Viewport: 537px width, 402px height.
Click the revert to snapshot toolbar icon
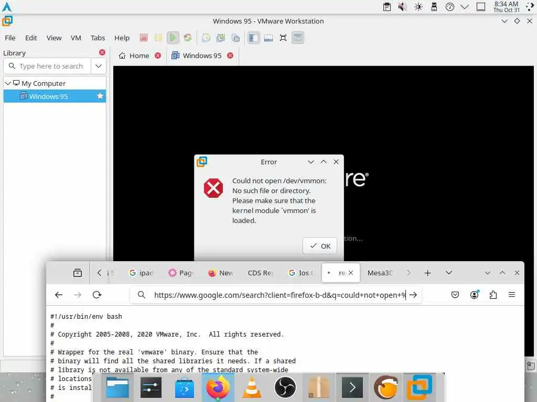click(x=221, y=38)
